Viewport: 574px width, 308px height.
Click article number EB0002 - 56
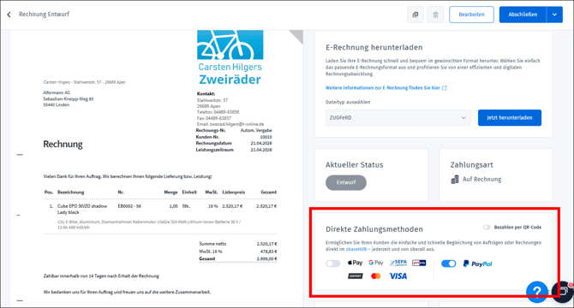point(129,206)
